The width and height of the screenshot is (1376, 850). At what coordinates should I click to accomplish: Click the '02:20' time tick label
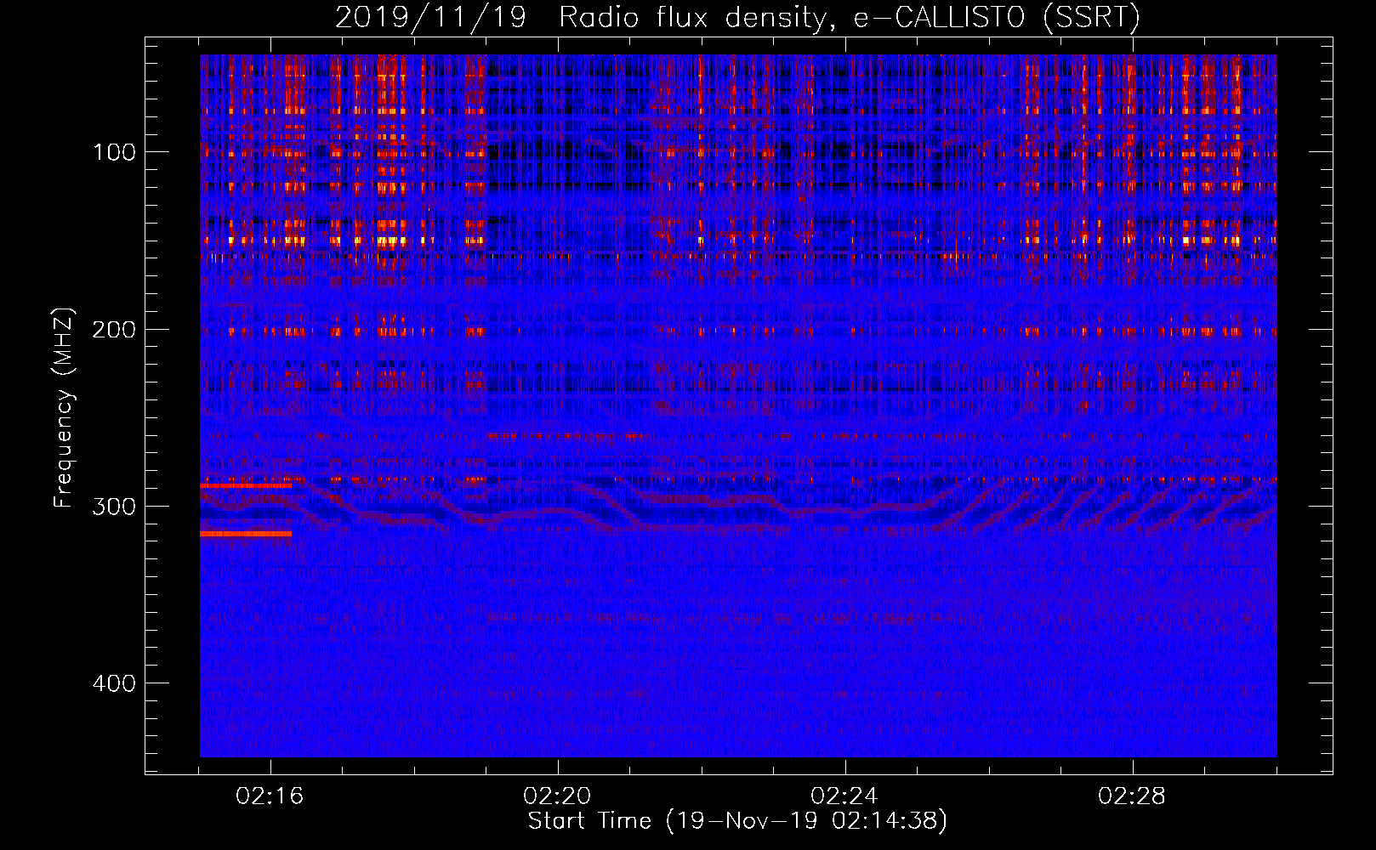tap(557, 796)
